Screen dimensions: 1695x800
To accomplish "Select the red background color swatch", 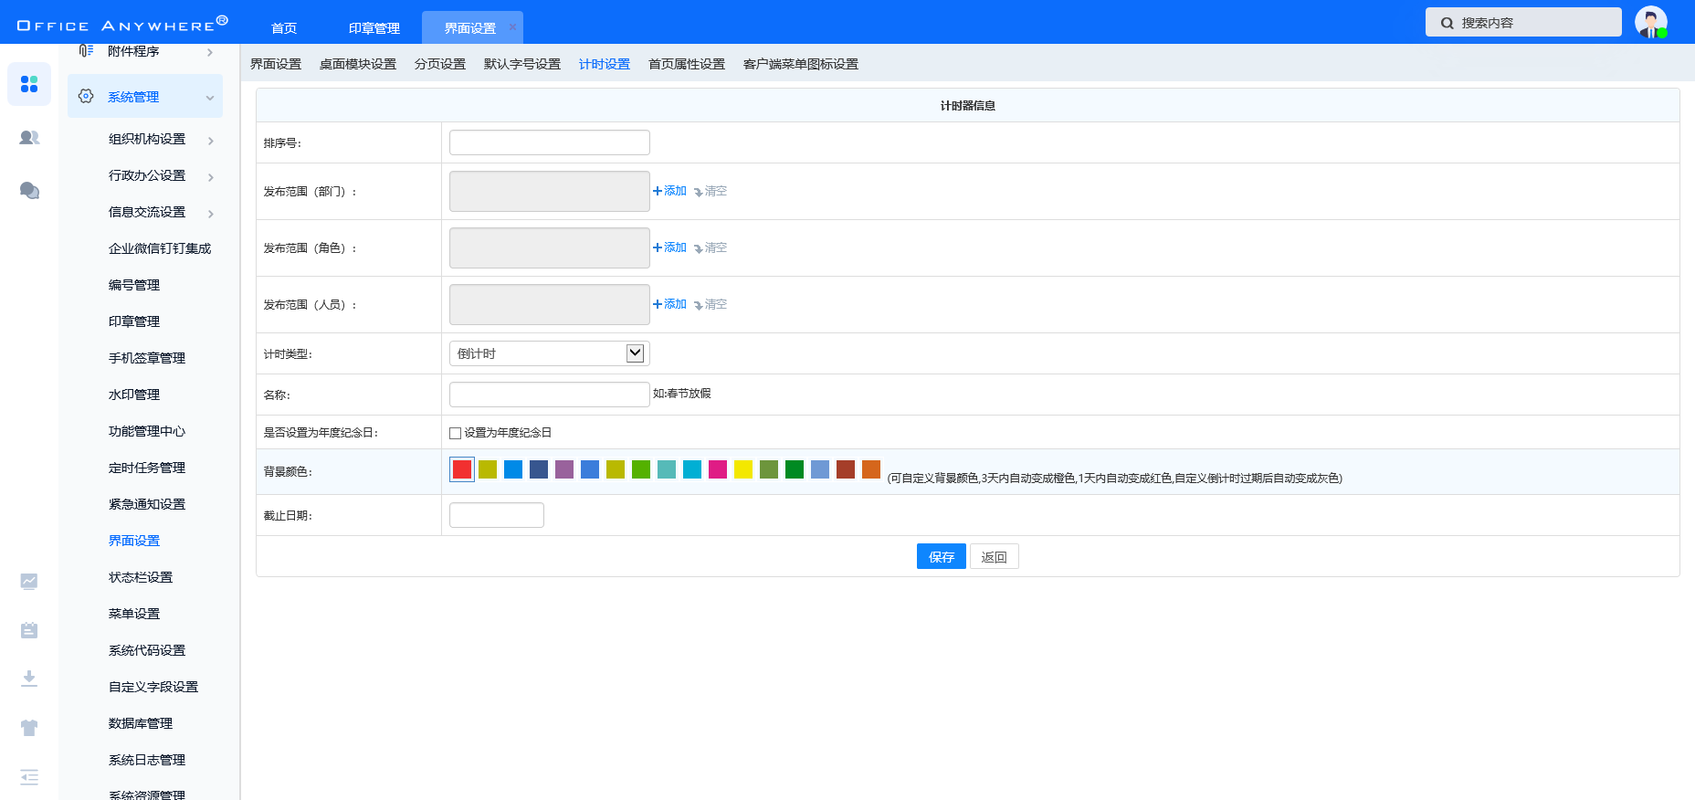I will pos(462,469).
